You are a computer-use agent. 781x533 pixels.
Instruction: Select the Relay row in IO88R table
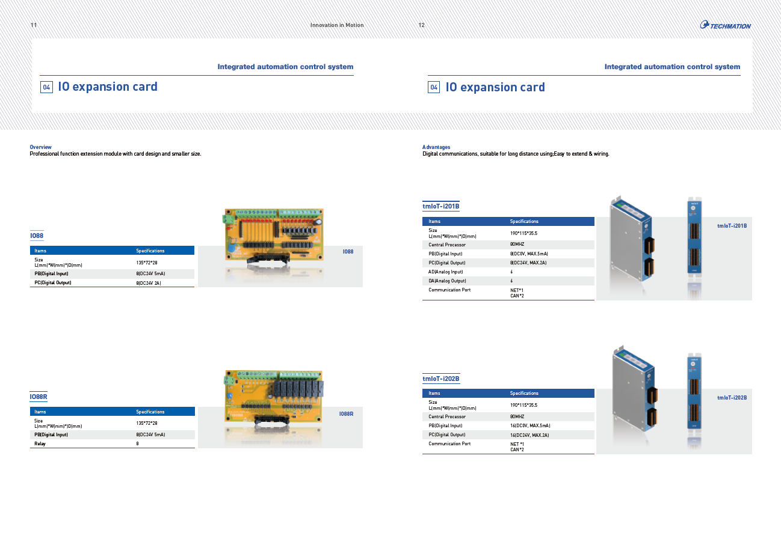112,443
